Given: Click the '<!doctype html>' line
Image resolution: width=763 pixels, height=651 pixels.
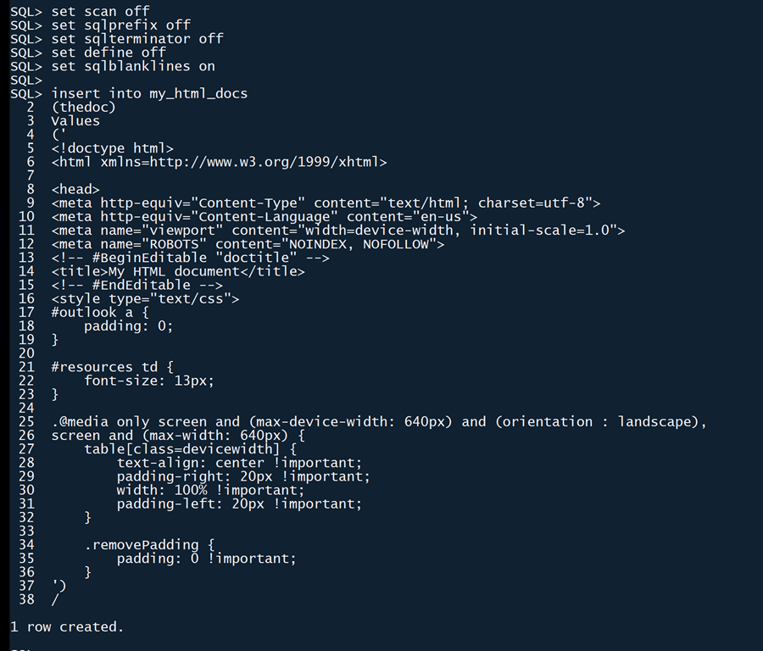Looking at the screenshot, I should tap(112, 148).
